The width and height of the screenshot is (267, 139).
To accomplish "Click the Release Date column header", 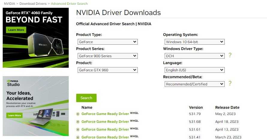I will click(x=227, y=108).
